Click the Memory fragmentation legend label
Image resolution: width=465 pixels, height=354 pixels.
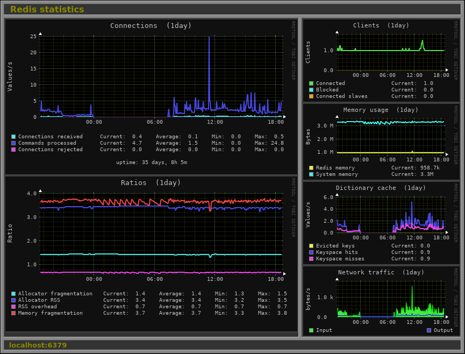pyautogui.click(x=51, y=313)
